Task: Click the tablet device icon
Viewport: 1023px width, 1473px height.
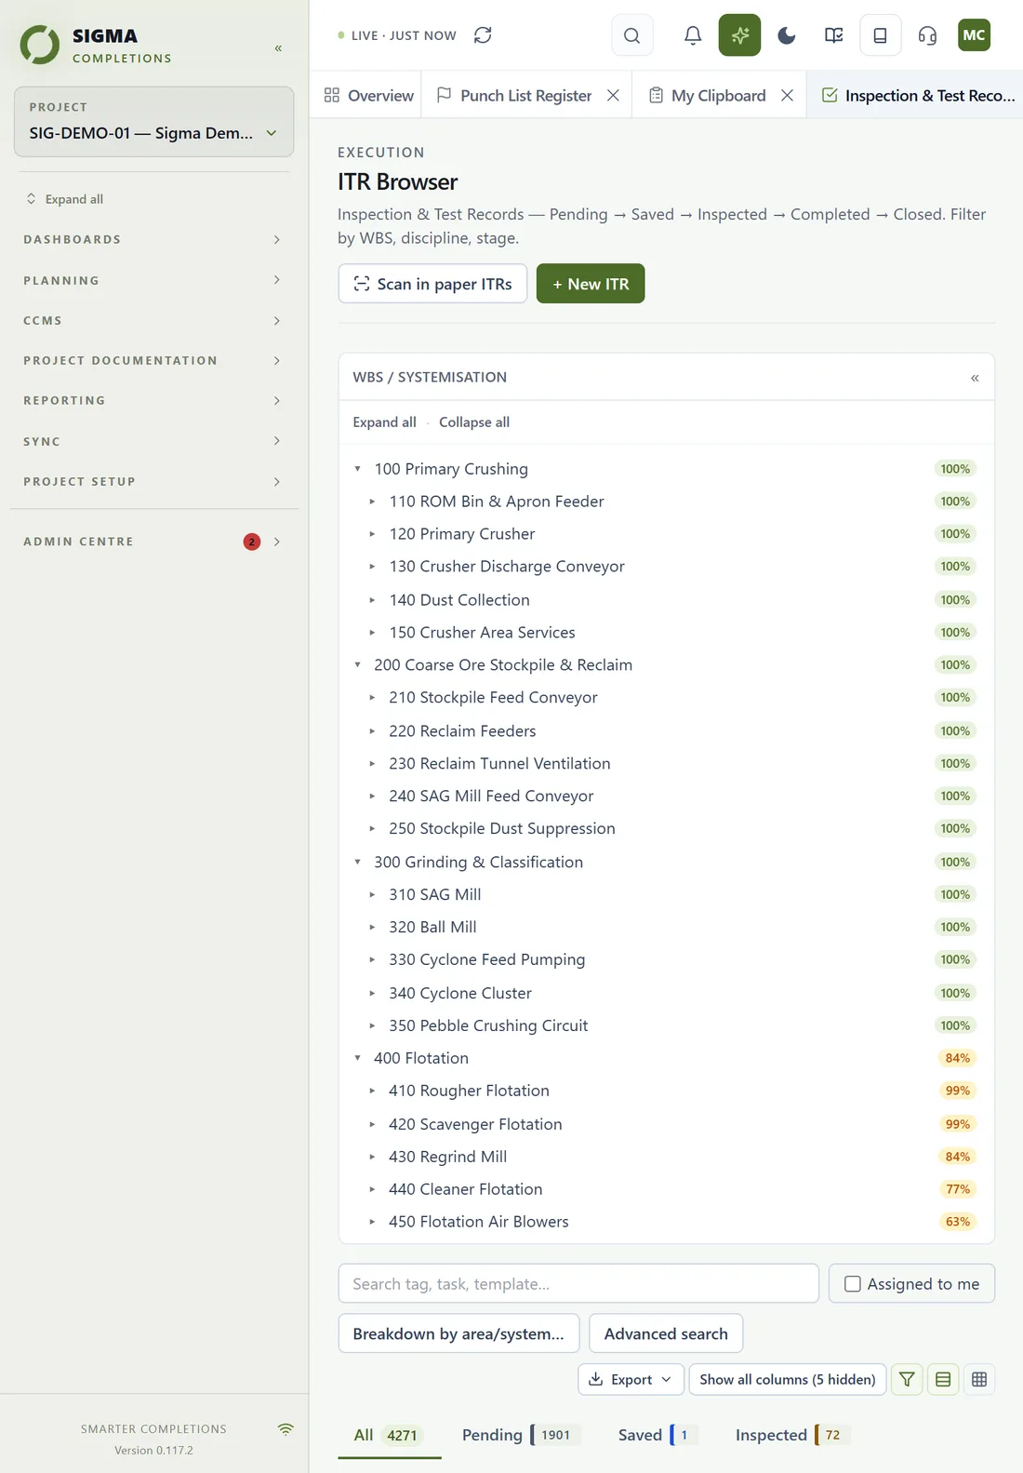Action: [x=880, y=35]
